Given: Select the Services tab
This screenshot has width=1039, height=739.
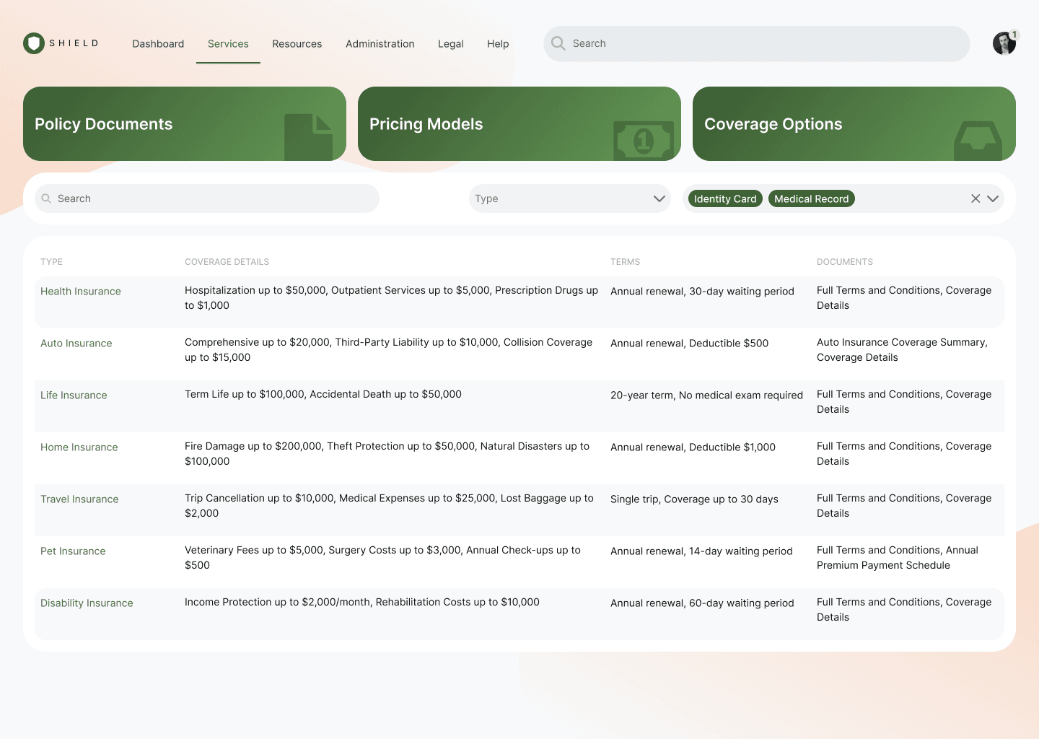Looking at the screenshot, I should coord(228,44).
